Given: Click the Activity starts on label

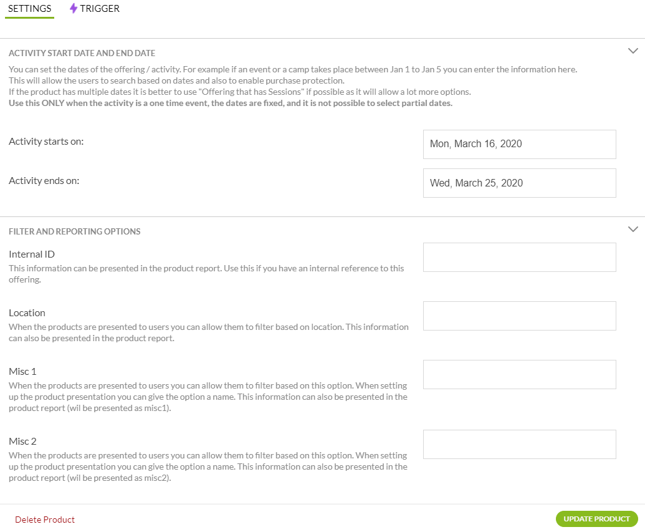Looking at the screenshot, I should coord(46,142).
